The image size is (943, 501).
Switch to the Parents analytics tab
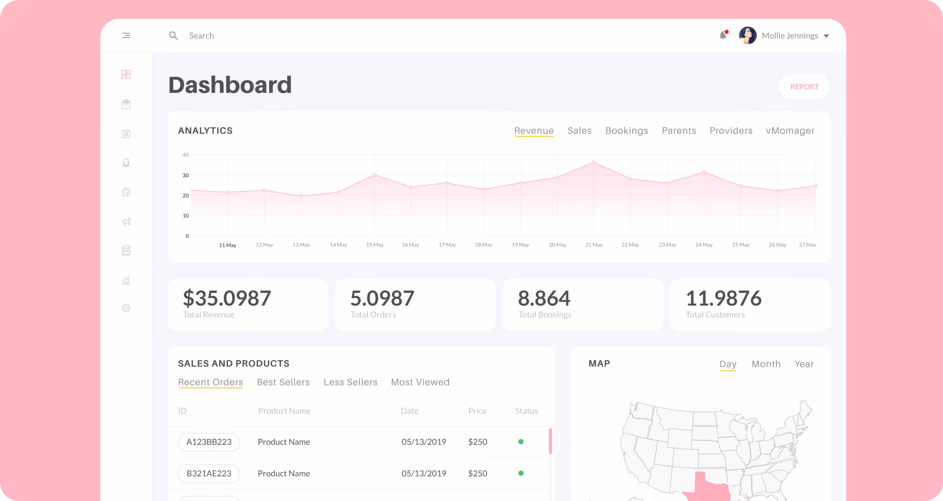pyautogui.click(x=679, y=131)
